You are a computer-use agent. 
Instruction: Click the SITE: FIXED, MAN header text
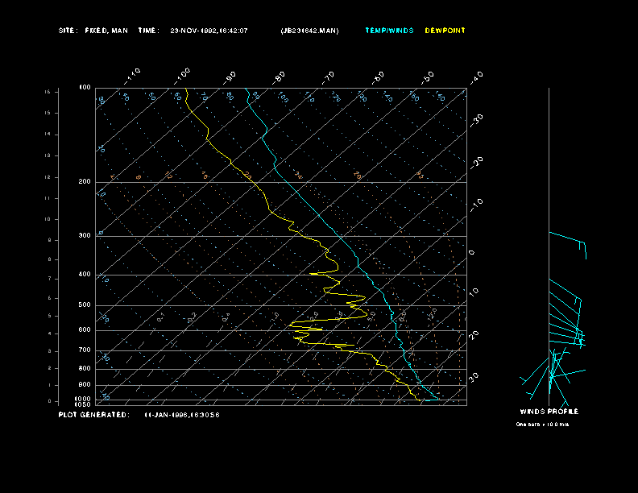click(x=93, y=31)
